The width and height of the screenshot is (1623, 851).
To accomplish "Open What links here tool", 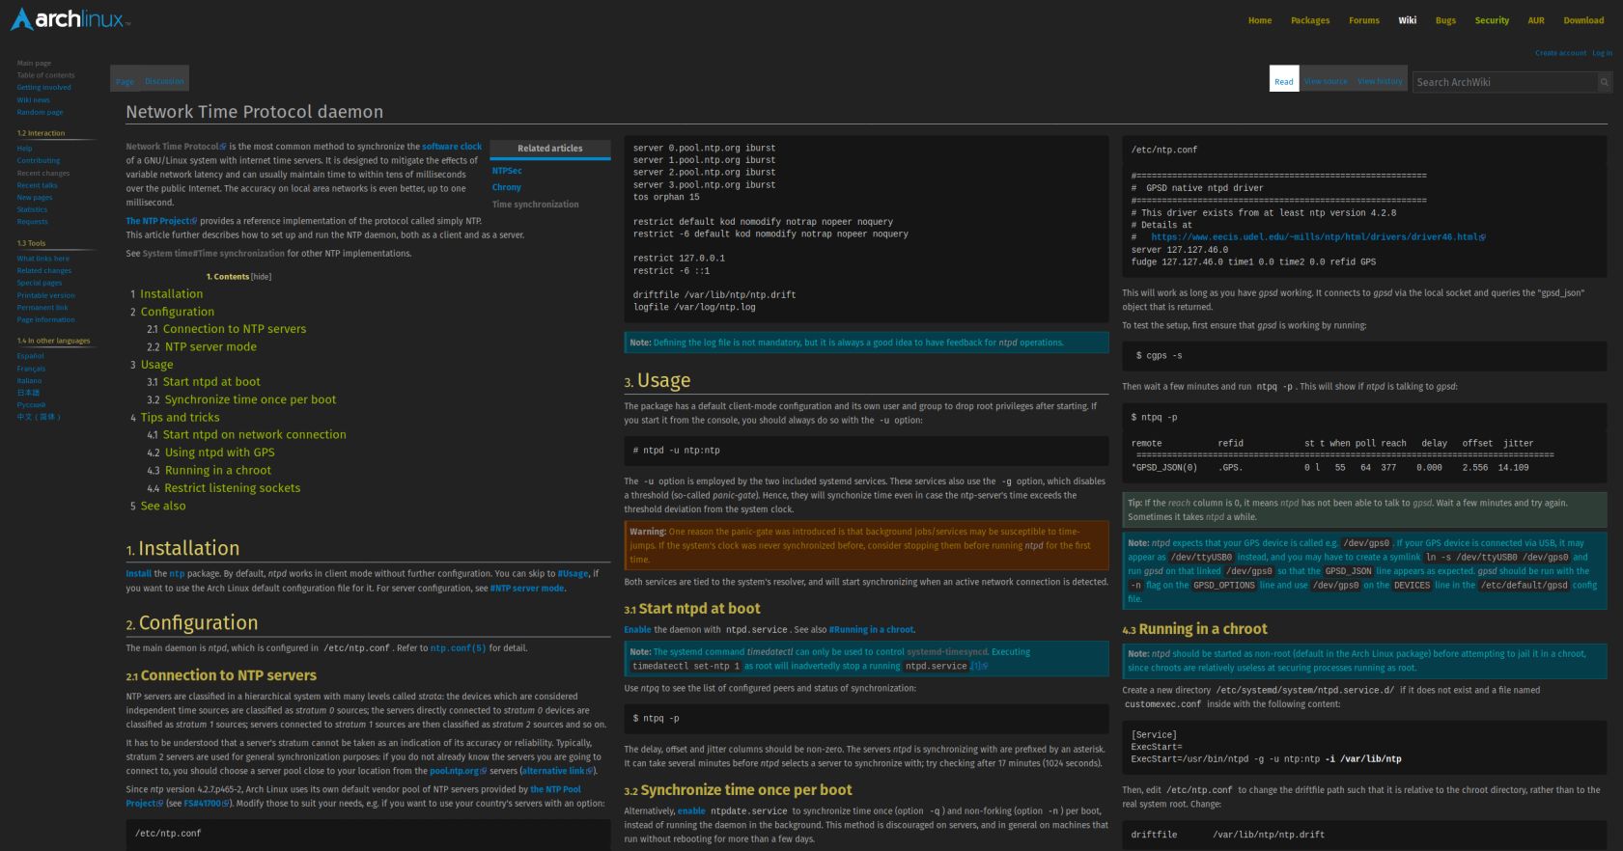I will (x=42, y=259).
